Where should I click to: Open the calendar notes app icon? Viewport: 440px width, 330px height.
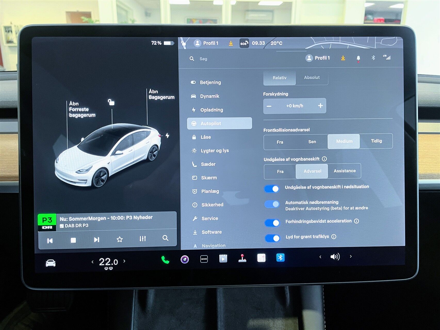pyautogui.click(x=261, y=258)
